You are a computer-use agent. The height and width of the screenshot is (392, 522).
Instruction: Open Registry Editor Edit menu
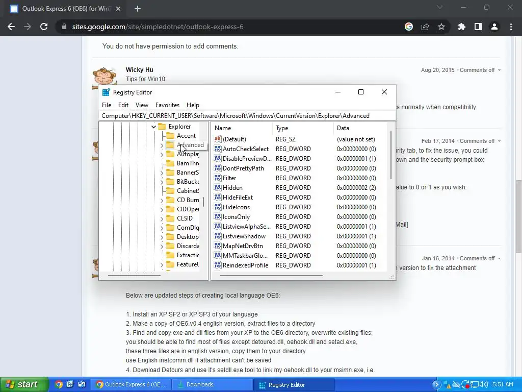pos(123,105)
